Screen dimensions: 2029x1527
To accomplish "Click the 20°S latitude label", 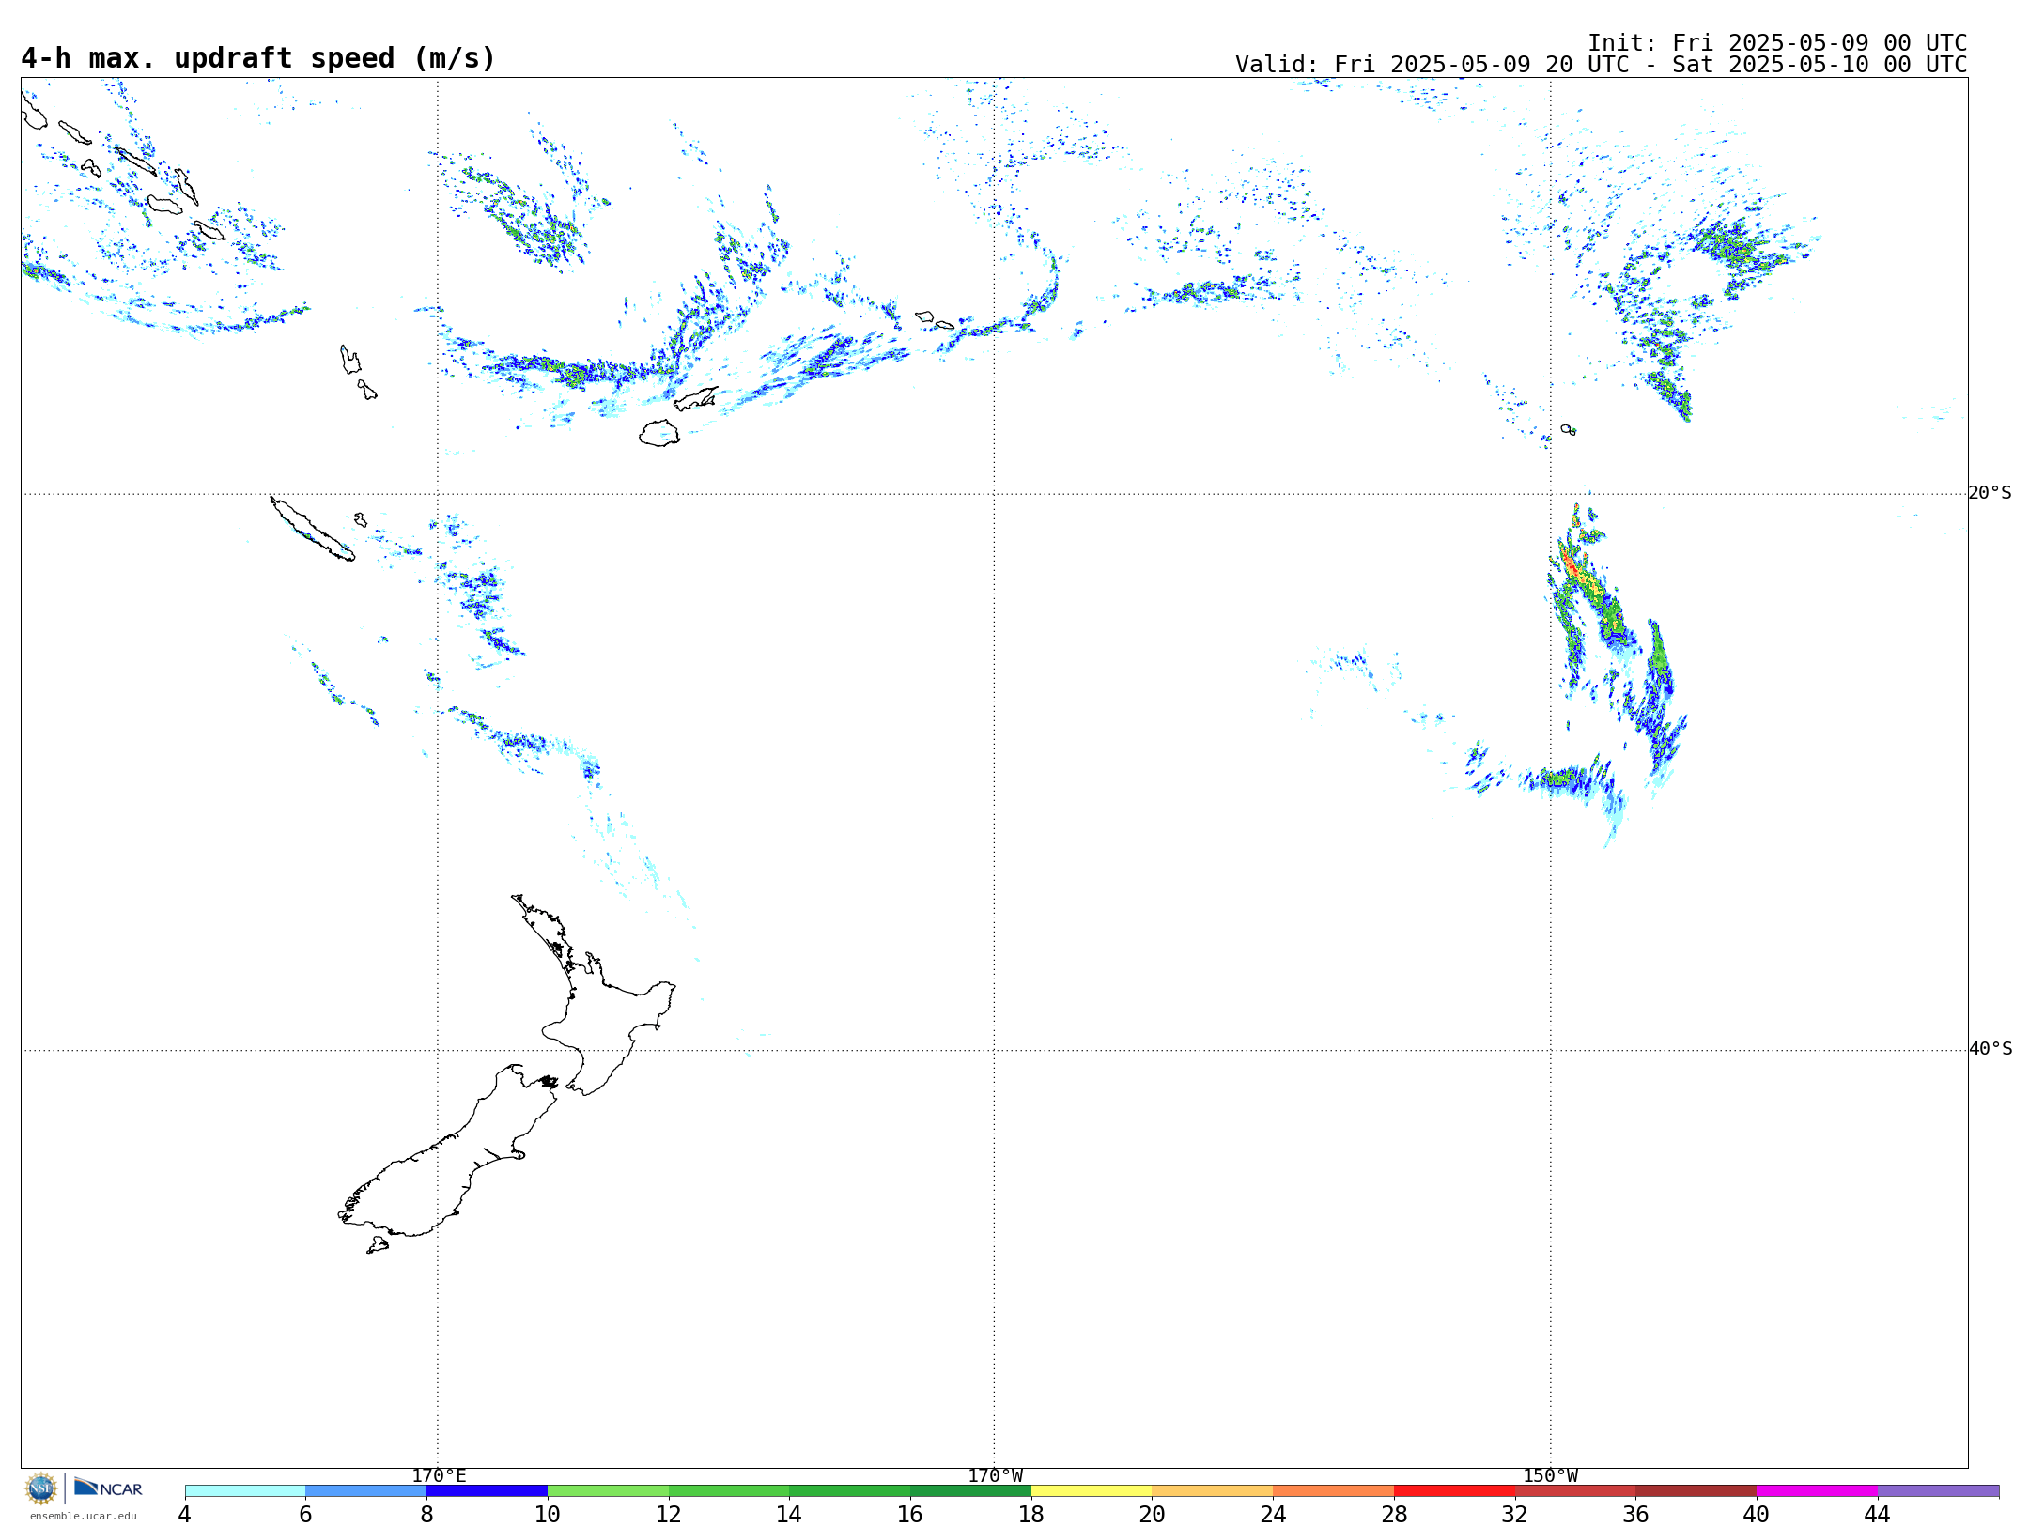I will coord(1990,493).
